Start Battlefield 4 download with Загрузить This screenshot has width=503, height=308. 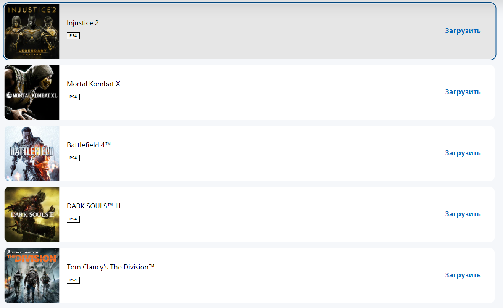463,153
